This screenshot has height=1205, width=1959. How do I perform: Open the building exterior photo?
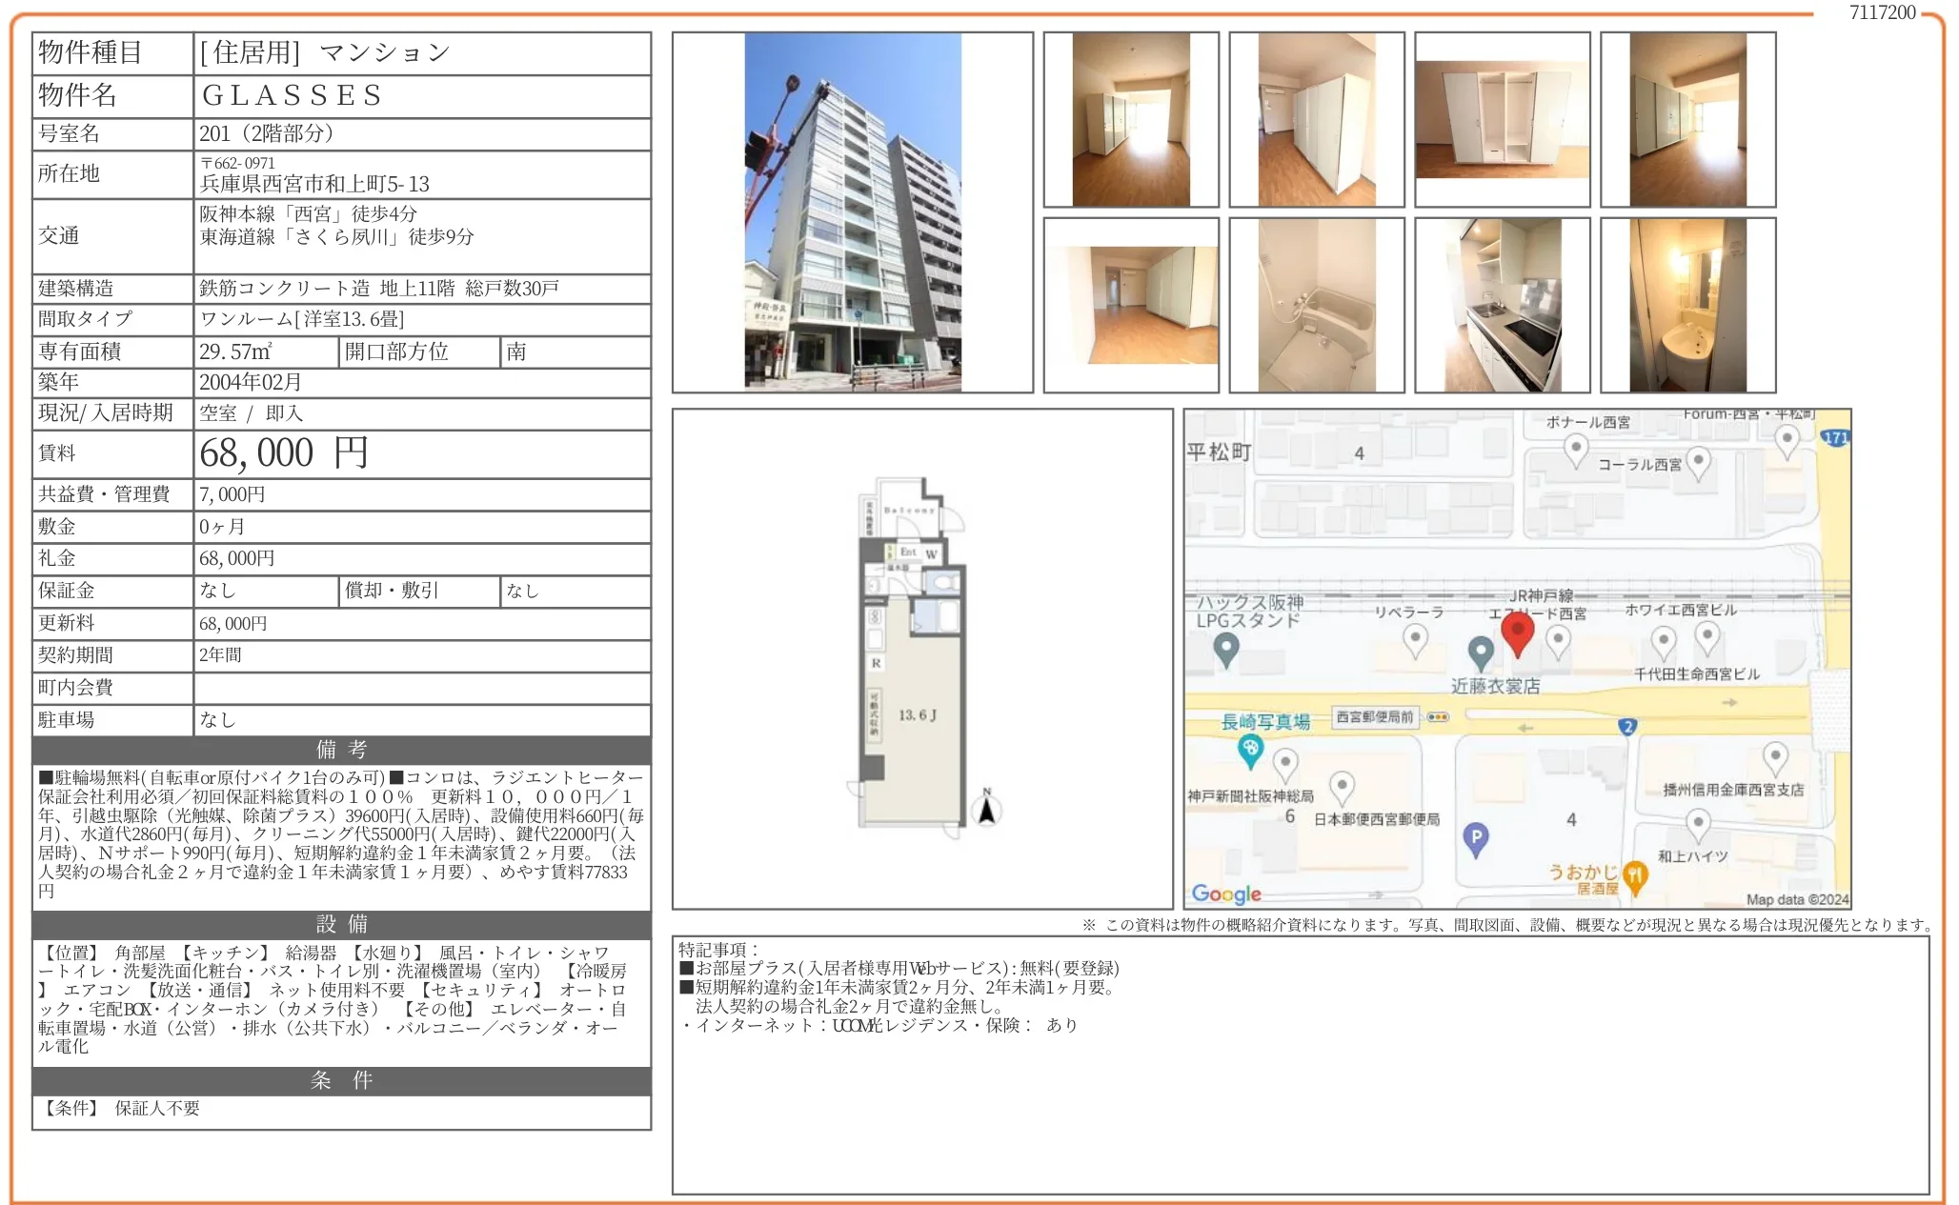(x=852, y=212)
